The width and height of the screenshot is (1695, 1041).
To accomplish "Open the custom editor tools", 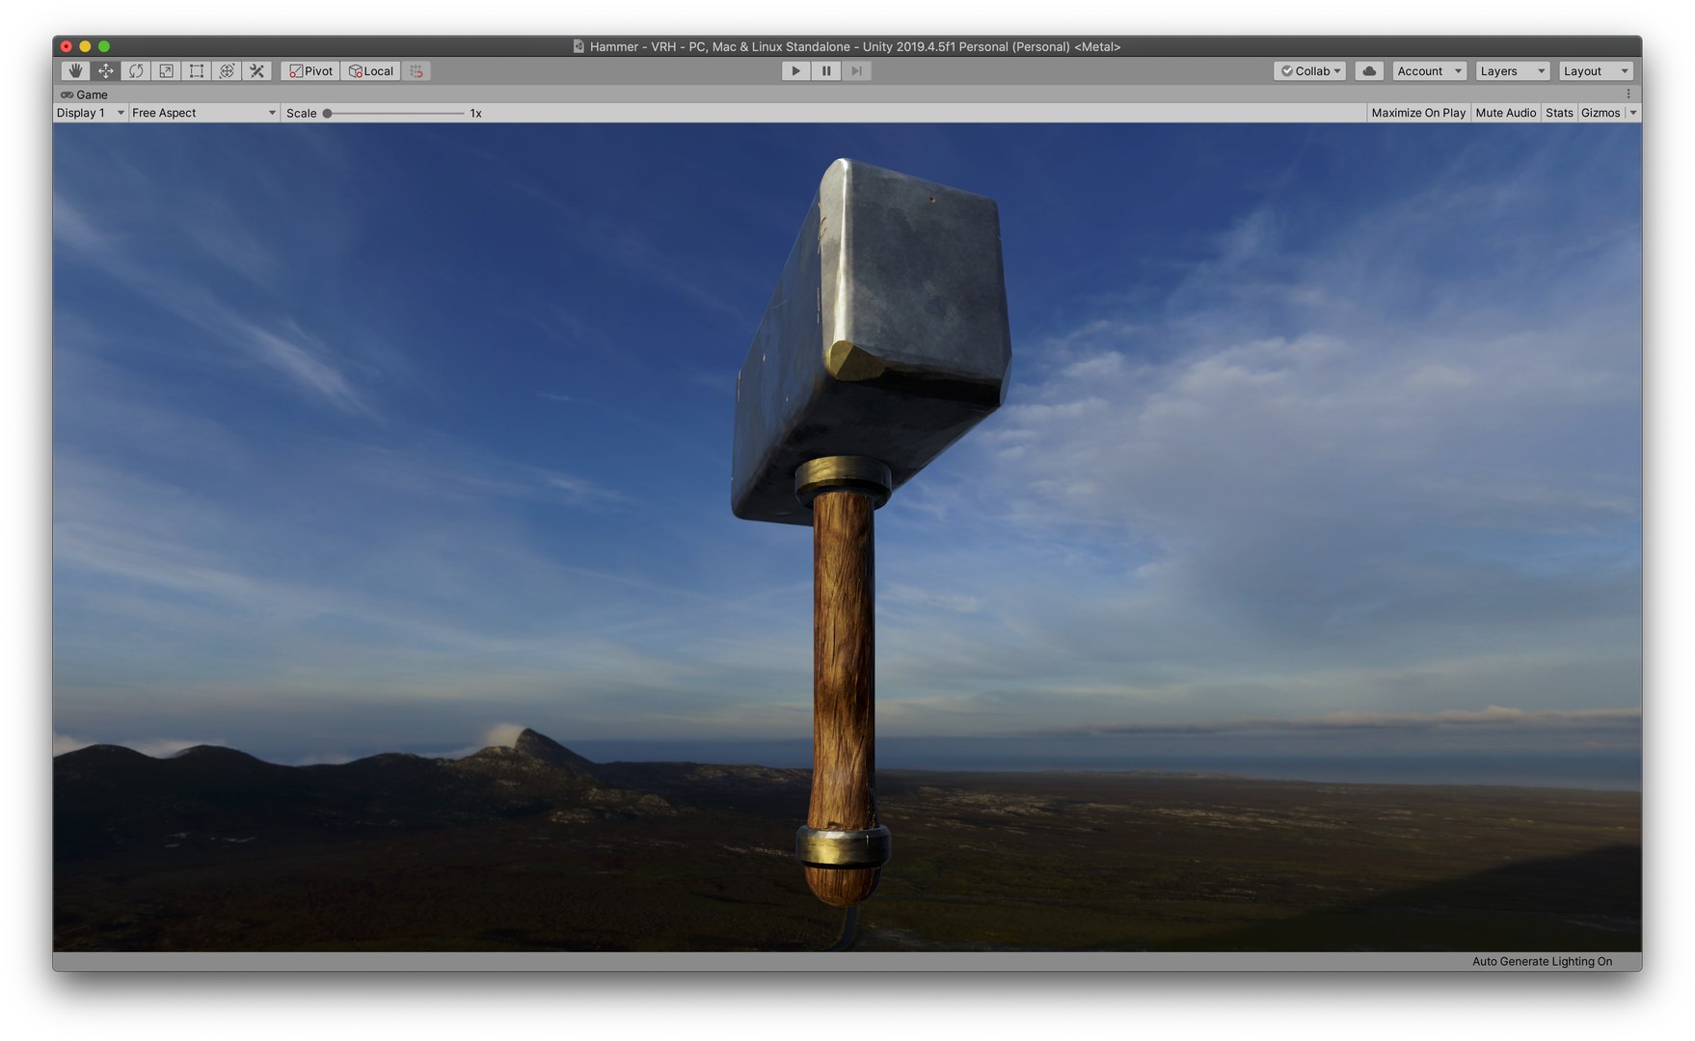I will (256, 71).
